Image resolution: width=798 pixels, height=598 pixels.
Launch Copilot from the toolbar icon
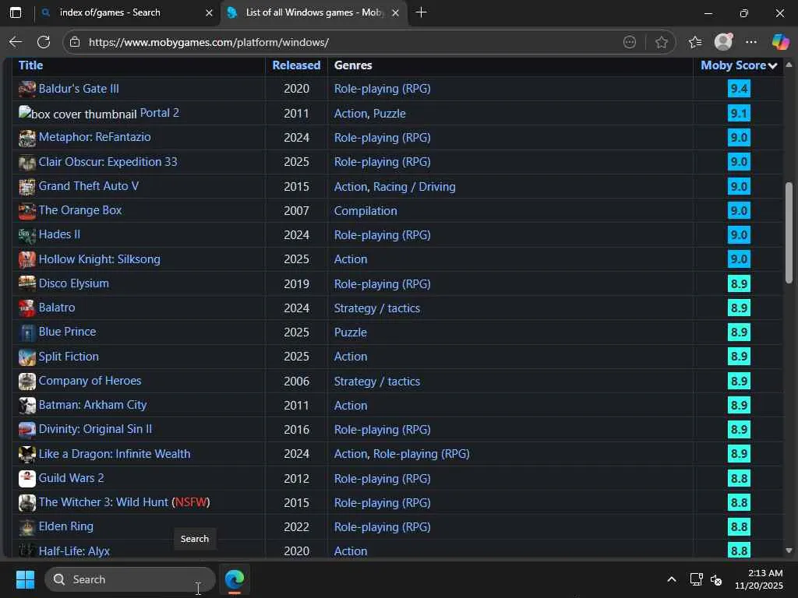point(780,42)
